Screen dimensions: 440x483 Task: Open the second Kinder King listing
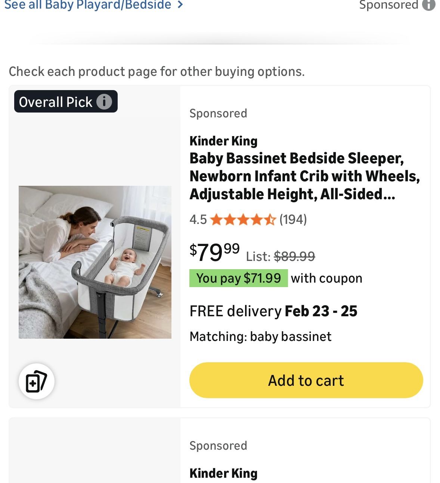point(223,473)
